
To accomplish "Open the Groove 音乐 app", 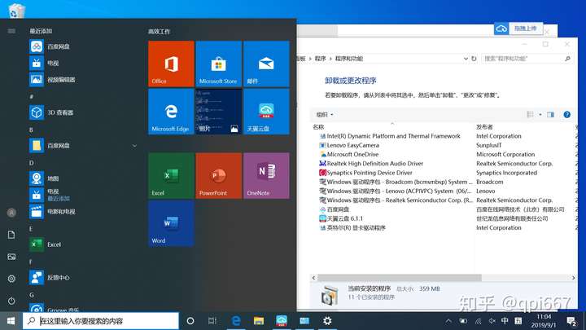I will point(83,308).
